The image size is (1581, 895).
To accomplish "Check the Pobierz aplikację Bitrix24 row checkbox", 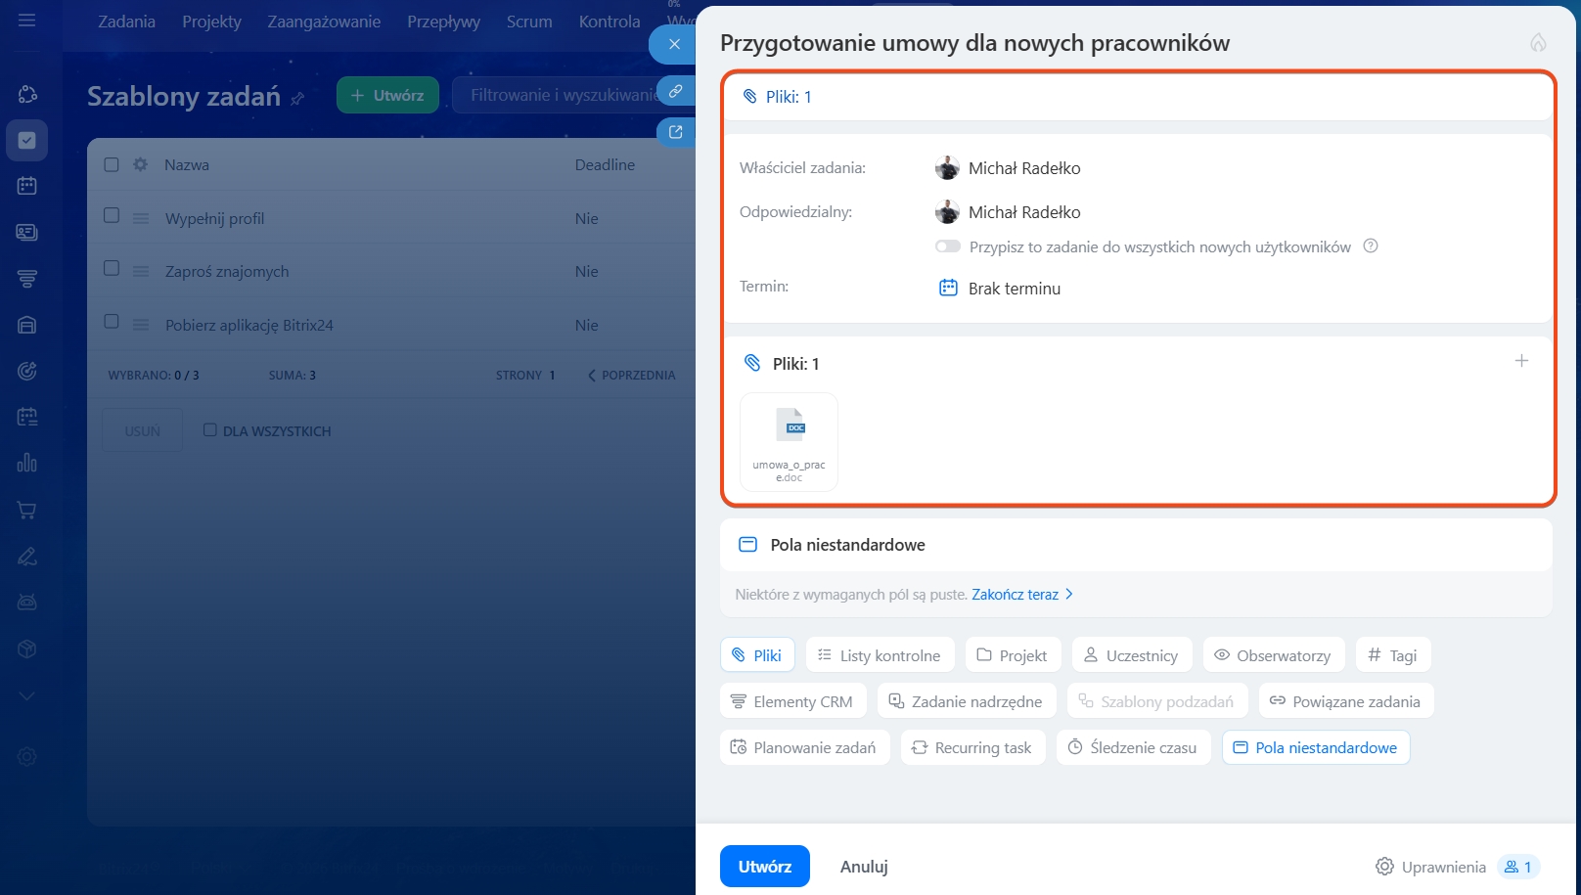I will (x=112, y=321).
